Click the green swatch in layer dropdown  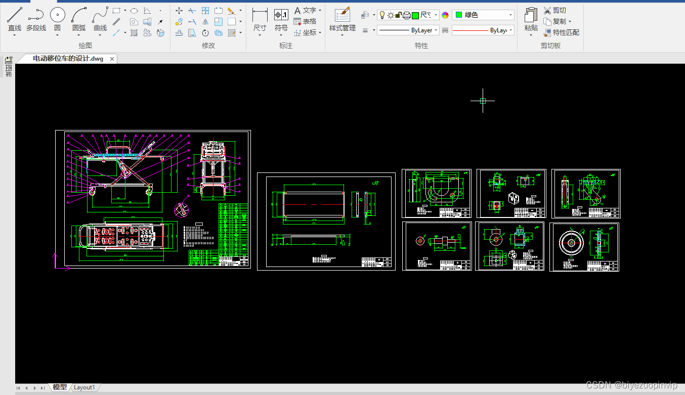(x=415, y=15)
